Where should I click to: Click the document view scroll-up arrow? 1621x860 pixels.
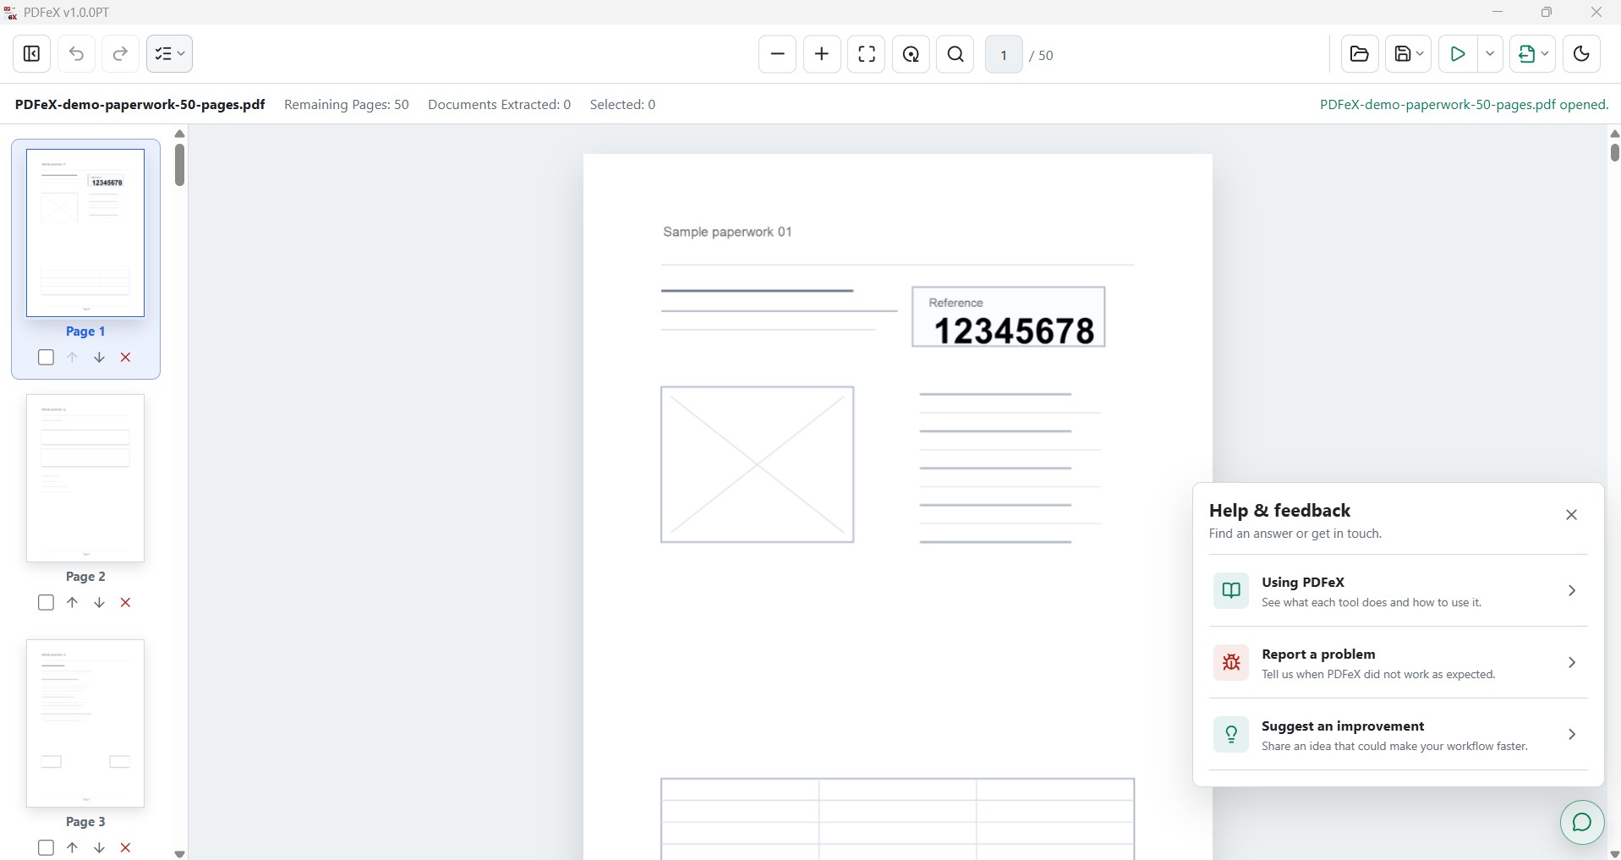click(1614, 134)
